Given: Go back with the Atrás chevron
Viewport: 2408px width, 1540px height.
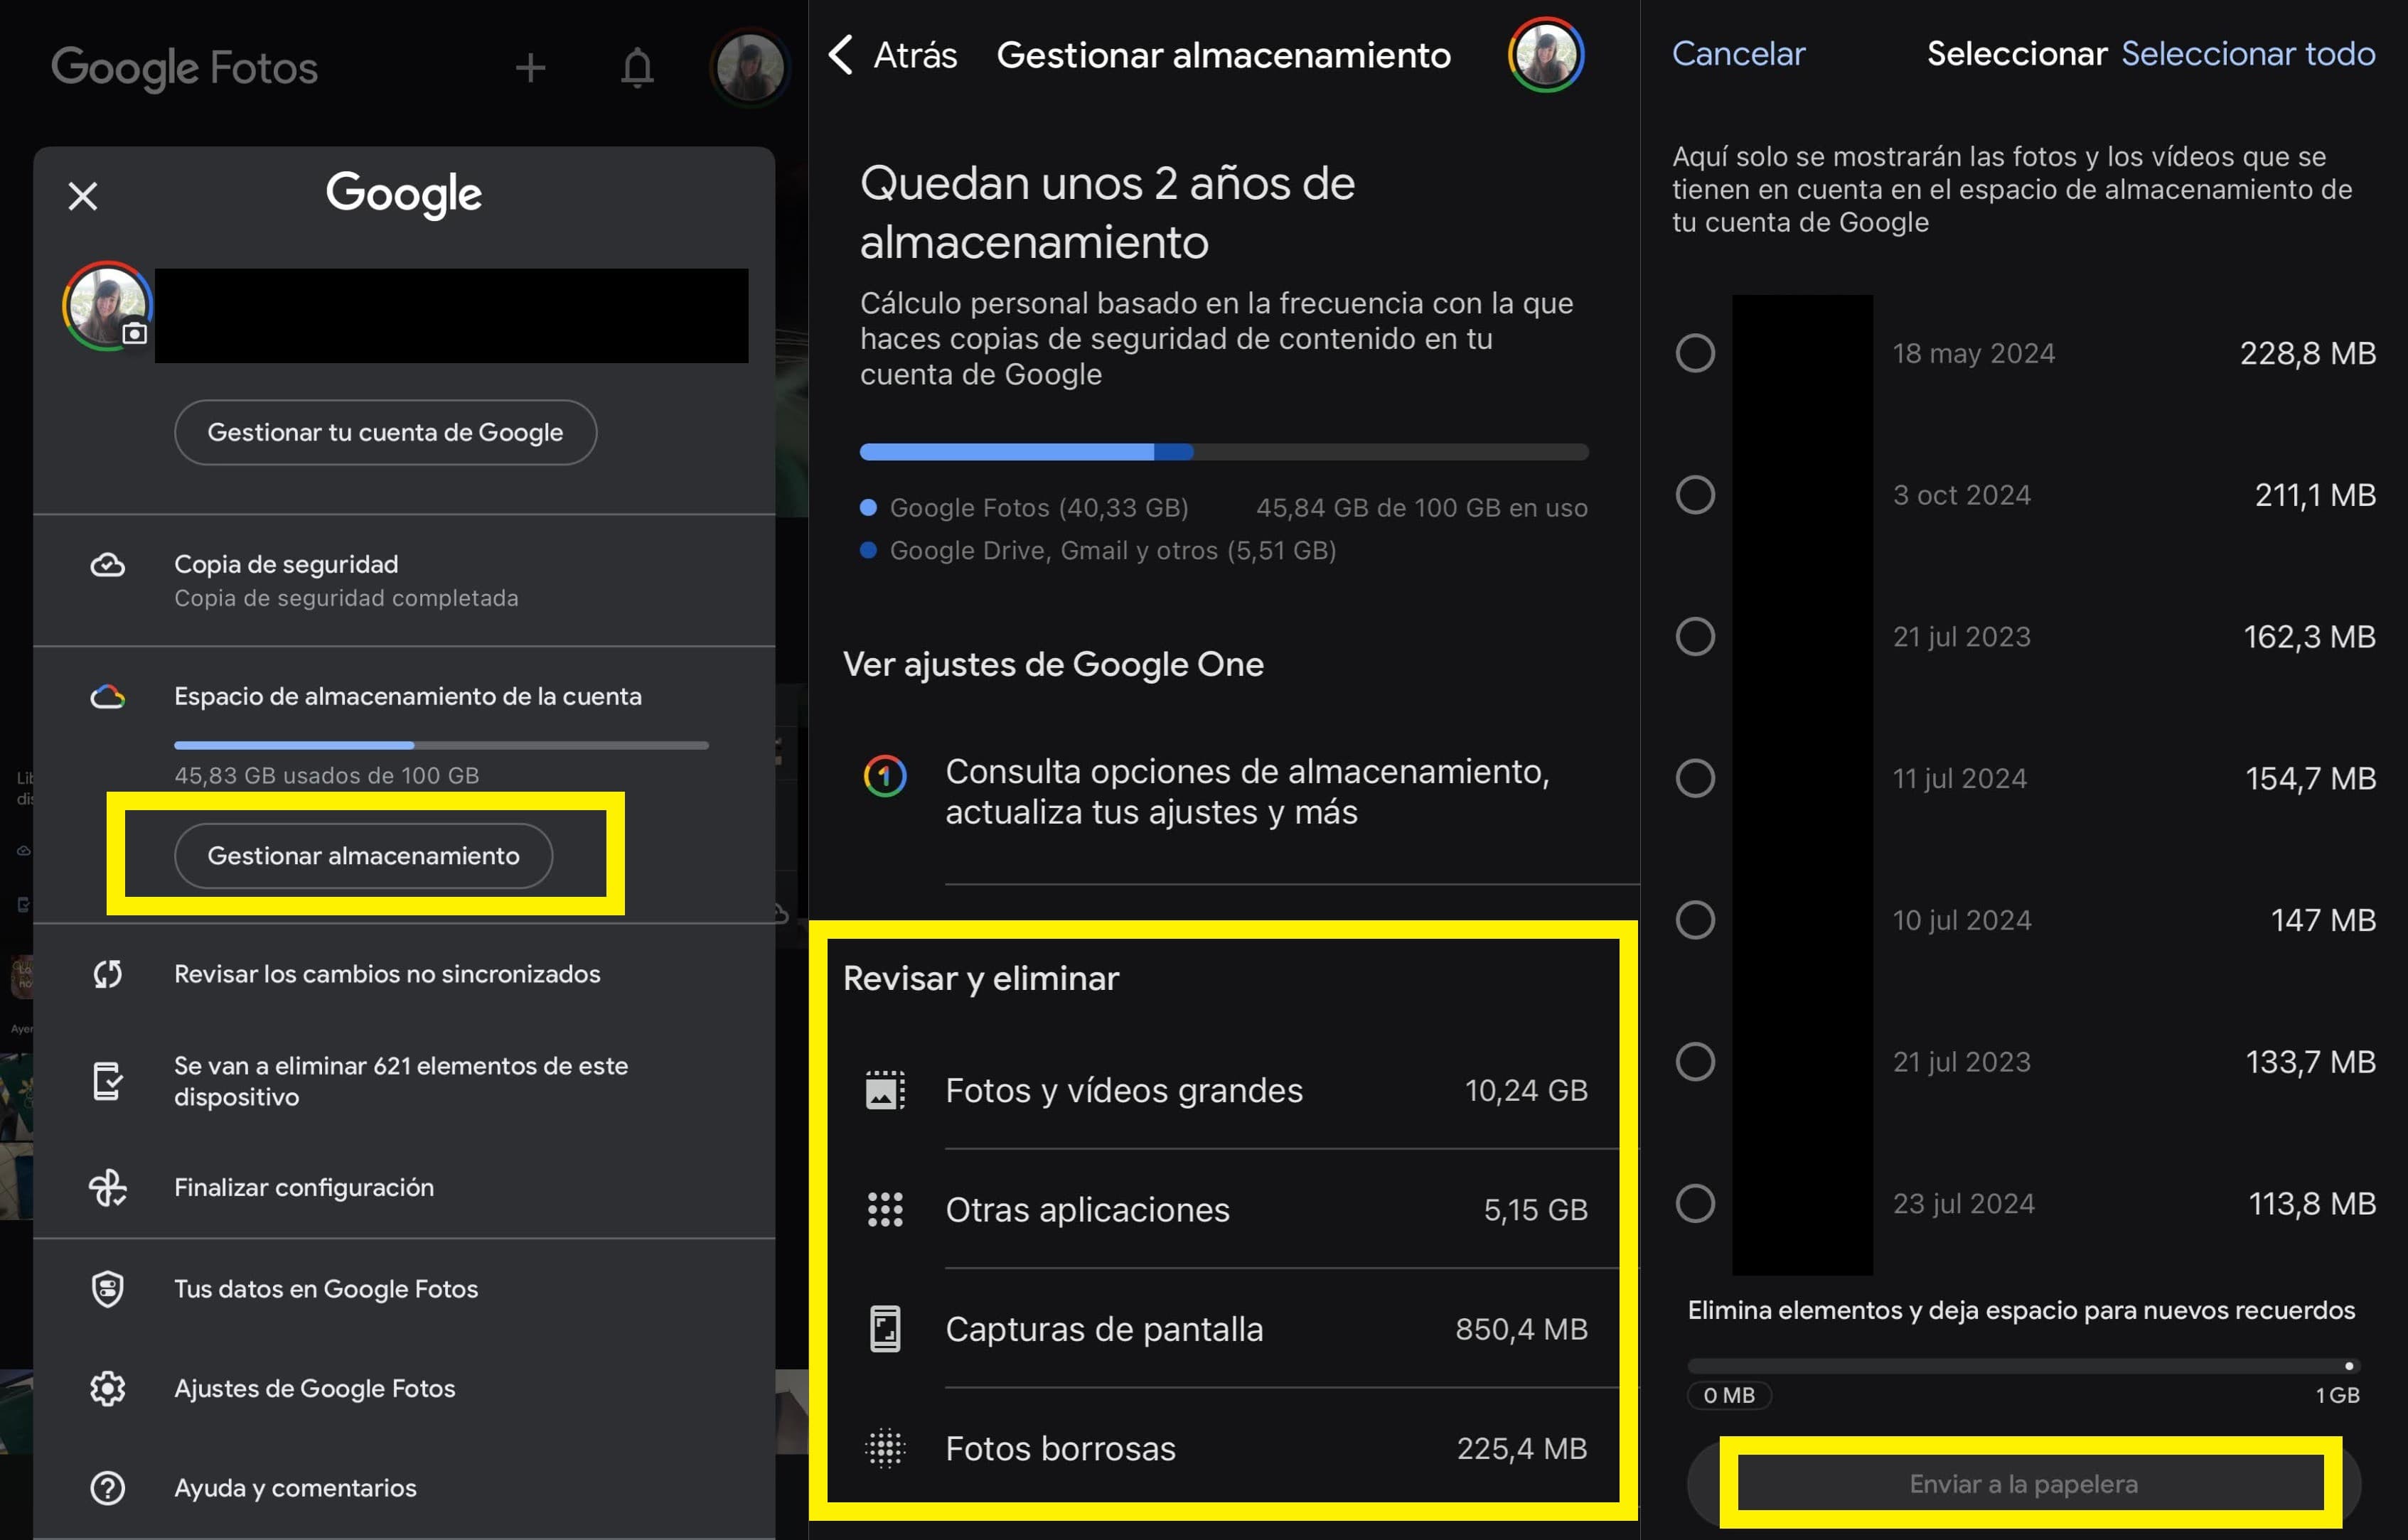Looking at the screenshot, I should pos(841,55).
